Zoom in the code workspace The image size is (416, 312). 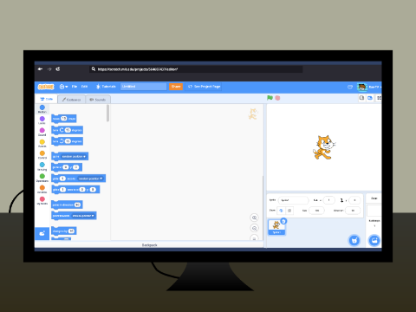coord(254,218)
